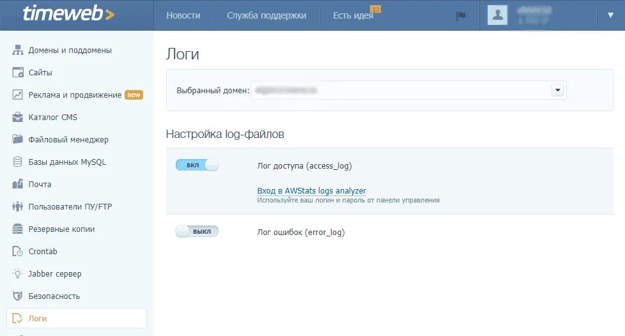Click the Используйте ваш логин и пароль hint
Viewport: 625px width, 336px height.
(x=348, y=200)
